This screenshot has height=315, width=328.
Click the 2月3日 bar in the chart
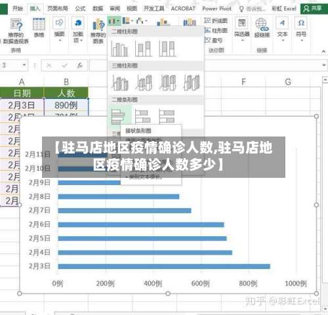click(164, 266)
